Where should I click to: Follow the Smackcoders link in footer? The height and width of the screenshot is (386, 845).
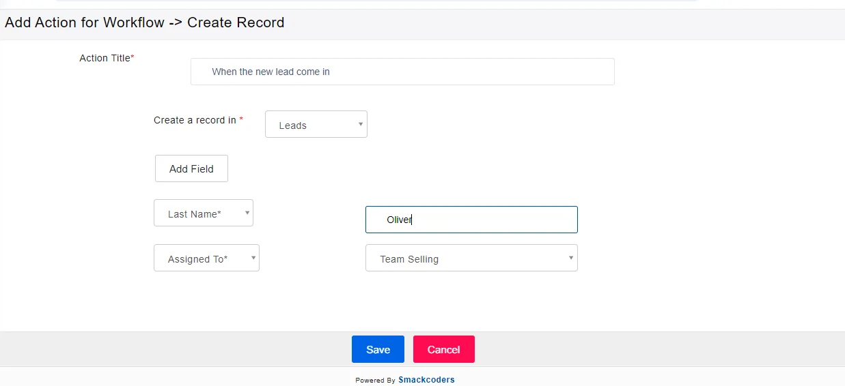click(x=426, y=380)
